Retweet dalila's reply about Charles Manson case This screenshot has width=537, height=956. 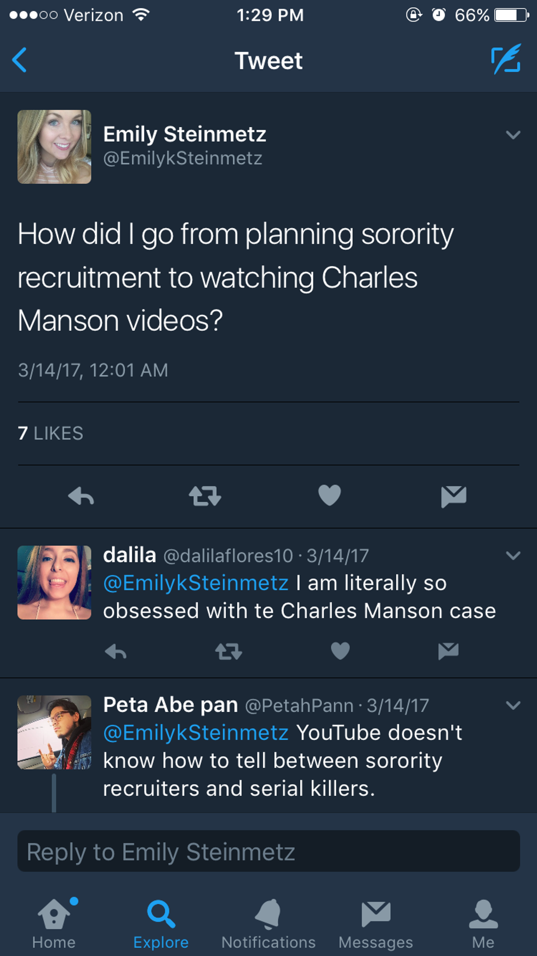click(x=228, y=652)
